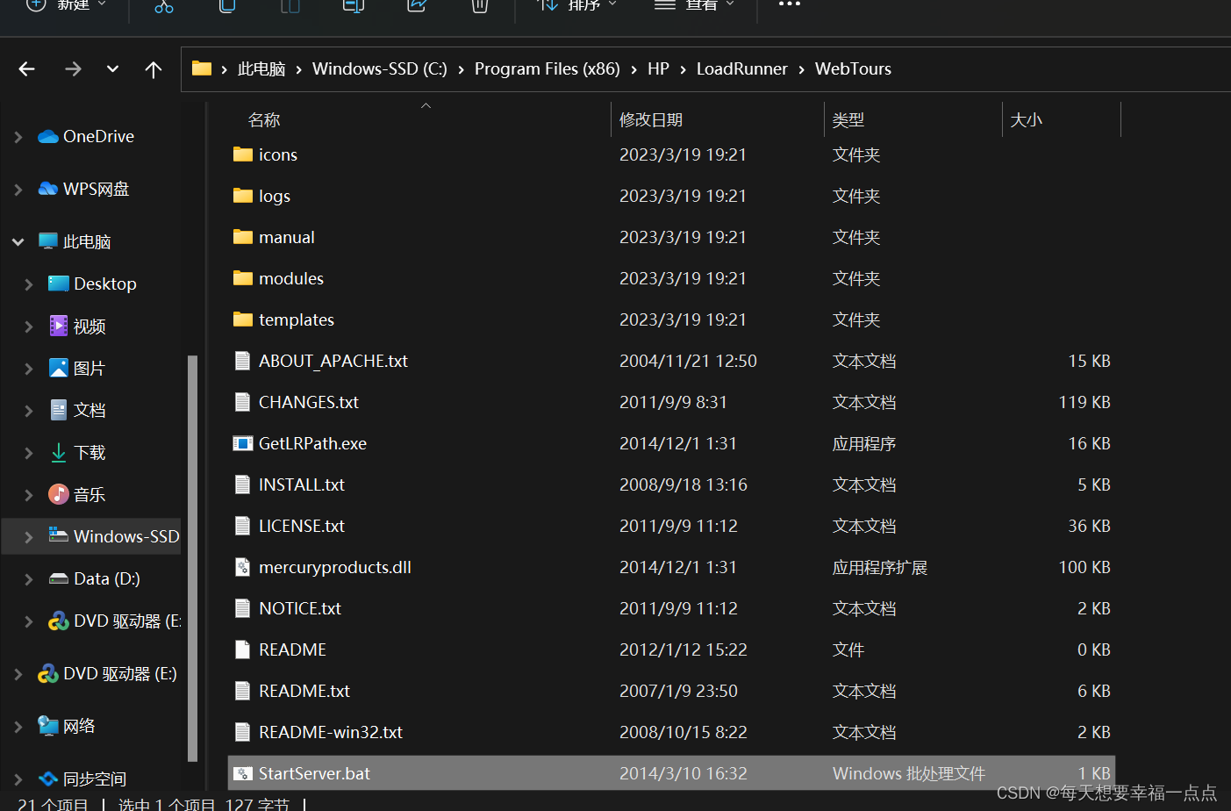Select 下载 arrow icon in sidebar
Screen dimensions: 1231x811
59,452
